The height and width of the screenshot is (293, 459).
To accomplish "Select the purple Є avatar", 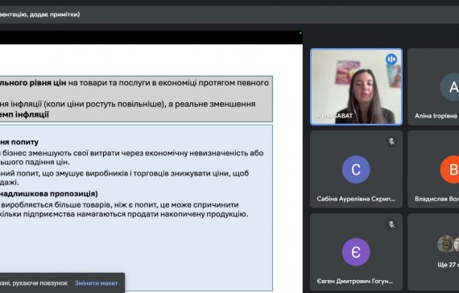I will (356, 252).
